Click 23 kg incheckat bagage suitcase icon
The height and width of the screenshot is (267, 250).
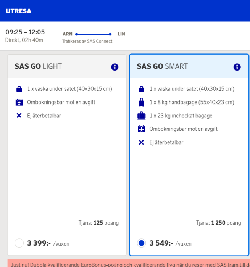(x=142, y=116)
